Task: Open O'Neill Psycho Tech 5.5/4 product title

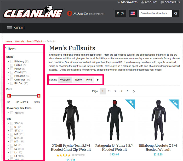Action: coord(71,148)
